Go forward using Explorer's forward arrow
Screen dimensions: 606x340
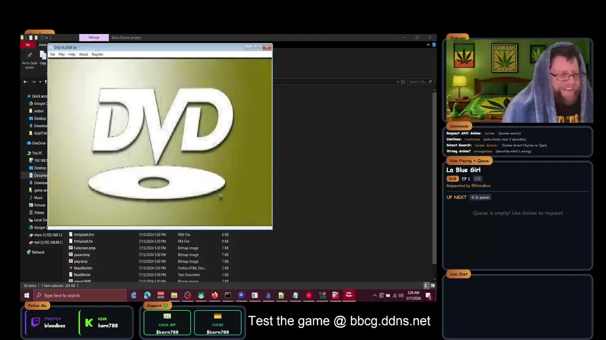pyautogui.click(x=34, y=82)
